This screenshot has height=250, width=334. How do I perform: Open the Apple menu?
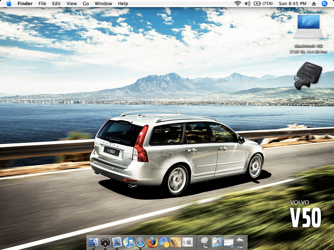pyautogui.click(x=9, y=3)
